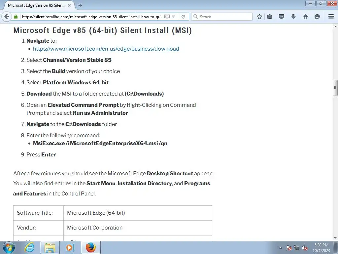
Task: Open the Downloads arrow panel
Action: [293, 17]
